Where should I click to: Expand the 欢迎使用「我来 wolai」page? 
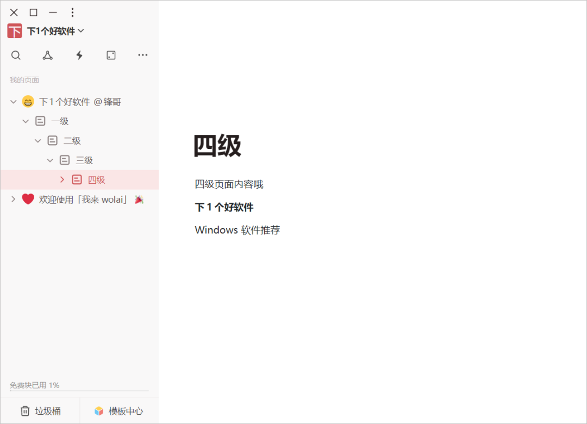pos(13,199)
